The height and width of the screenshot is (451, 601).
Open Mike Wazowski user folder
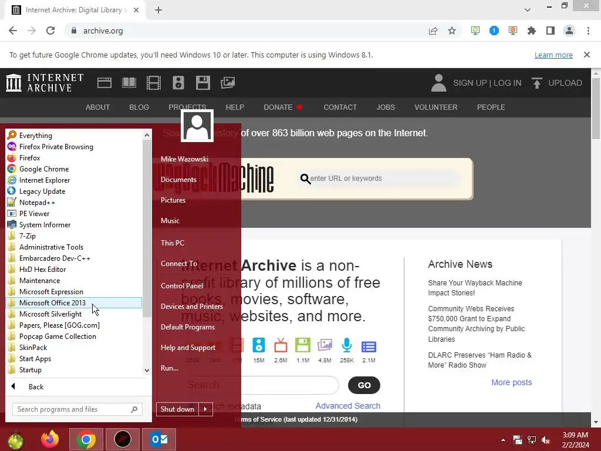tap(184, 159)
